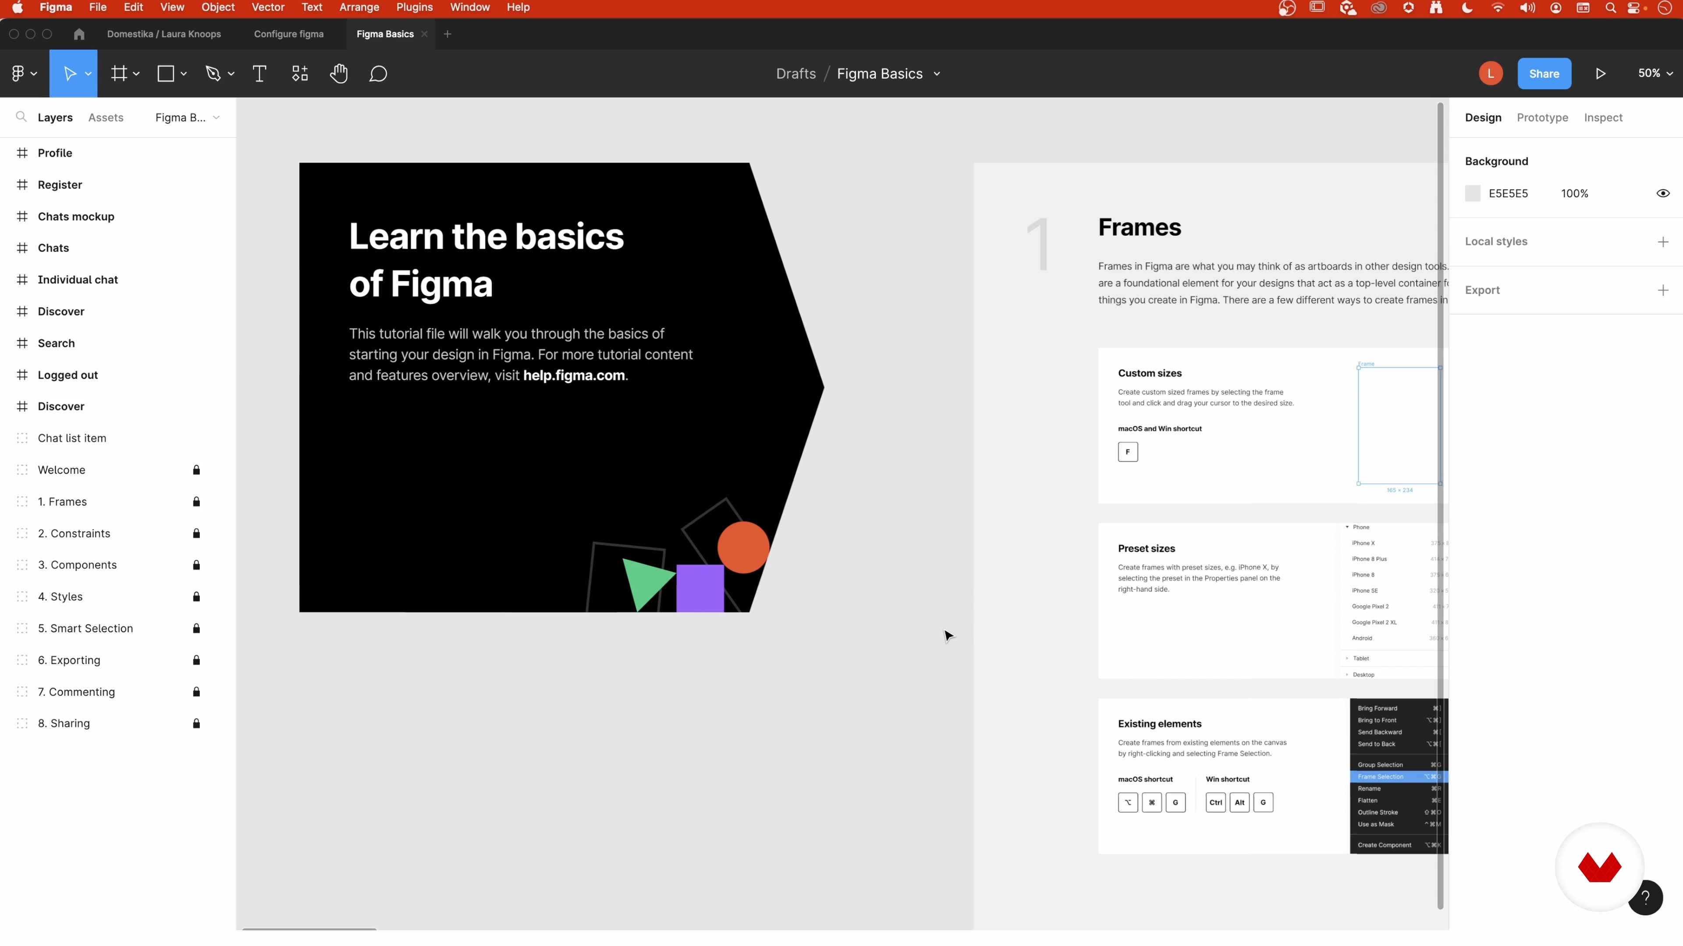Open the Apple menu
This screenshot has height=946, width=1683.
click(x=18, y=8)
